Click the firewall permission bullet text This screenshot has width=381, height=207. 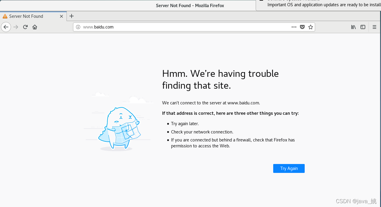[x=233, y=143]
